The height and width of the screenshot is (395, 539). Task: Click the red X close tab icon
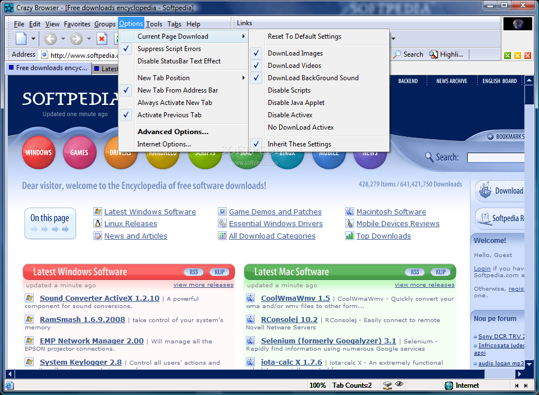(528, 56)
